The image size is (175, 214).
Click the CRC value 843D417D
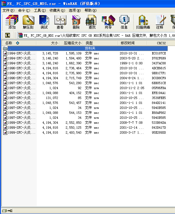coord(159,128)
